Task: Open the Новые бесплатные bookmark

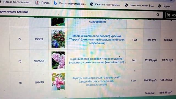Action: [x=16, y=2]
